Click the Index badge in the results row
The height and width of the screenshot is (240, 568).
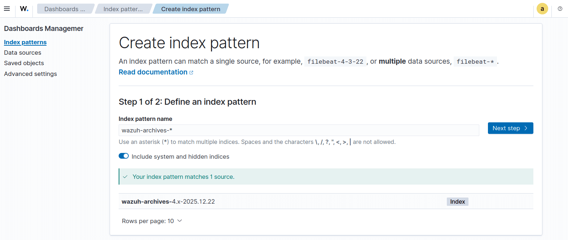457,201
